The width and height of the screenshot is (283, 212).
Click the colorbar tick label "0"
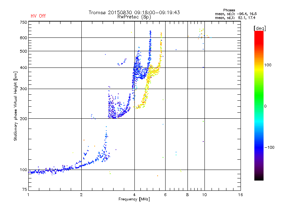point(265,106)
